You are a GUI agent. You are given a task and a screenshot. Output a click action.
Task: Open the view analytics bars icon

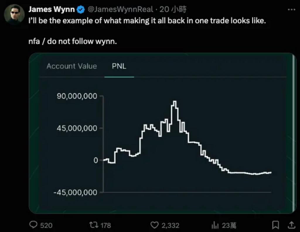coord(215,225)
